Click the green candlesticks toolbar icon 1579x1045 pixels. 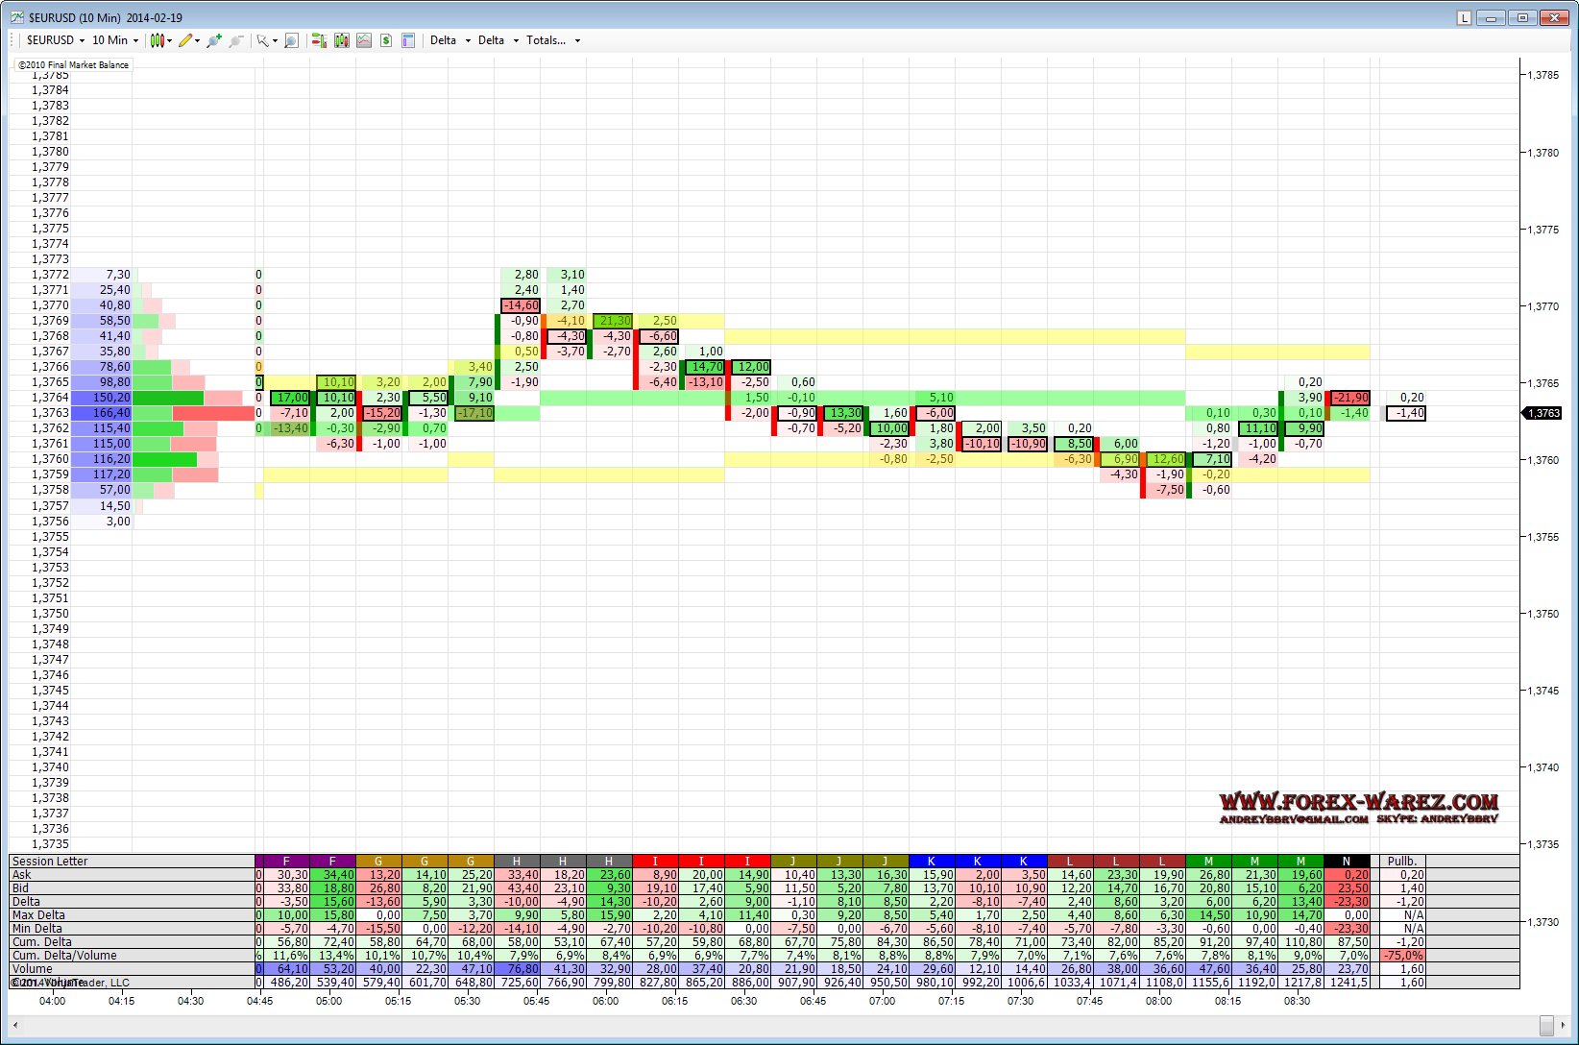pos(341,40)
